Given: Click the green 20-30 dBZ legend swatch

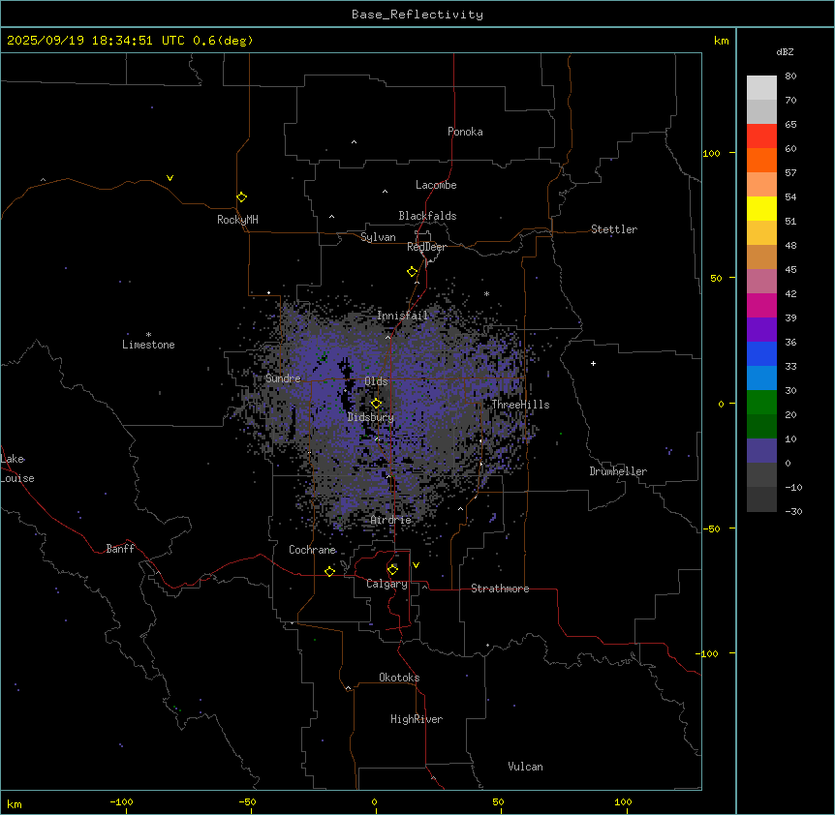Looking at the screenshot, I should [x=761, y=403].
